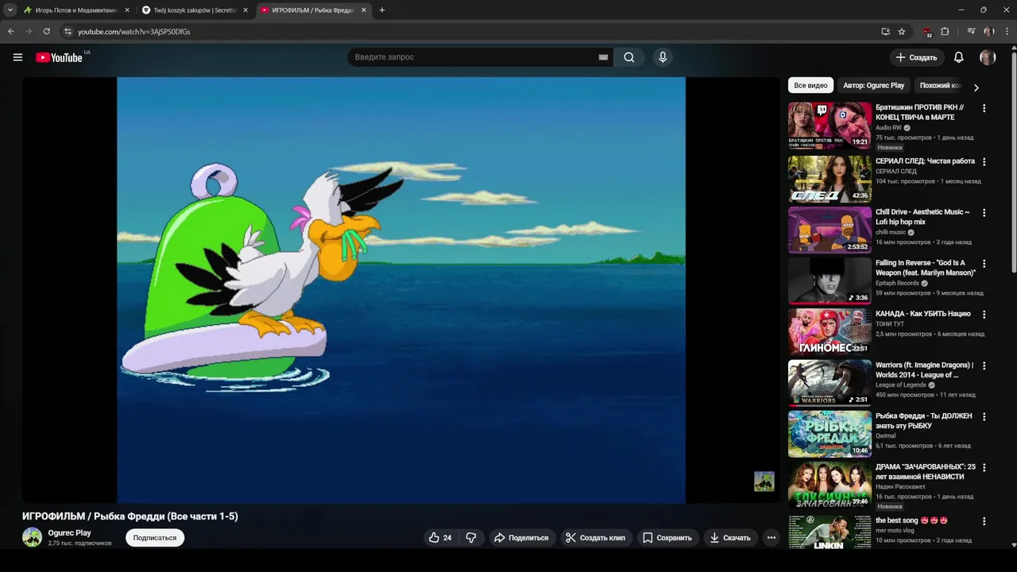This screenshot has height=572, width=1017.
Task: Open Рыбка Фредди - Ты ДОЛЖЕН знать thumbnail
Action: [829, 433]
